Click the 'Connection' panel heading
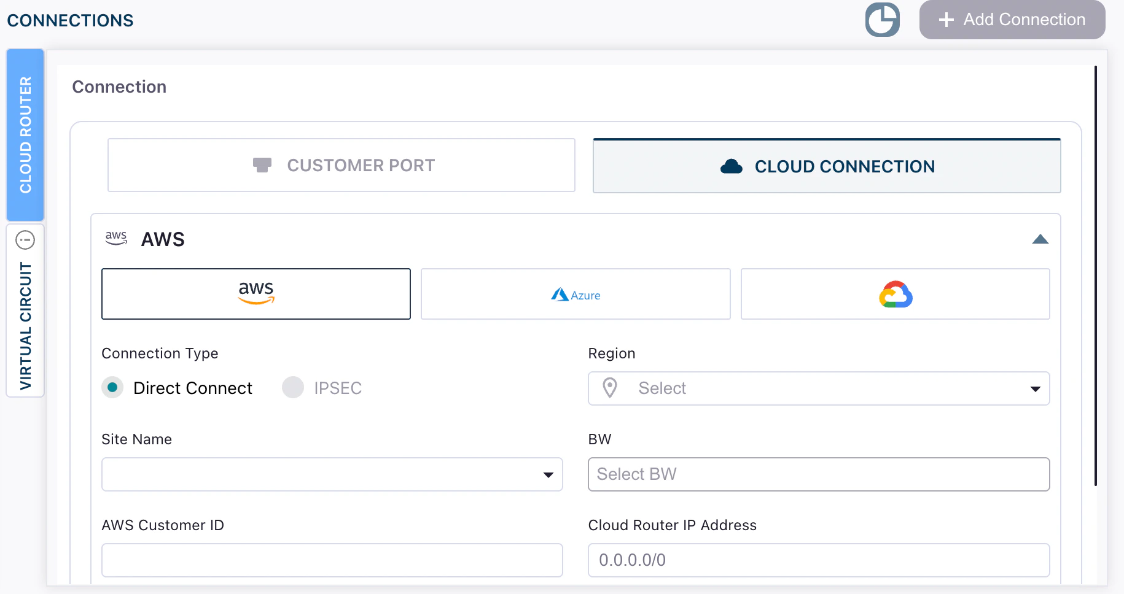This screenshot has width=1124, height=594. tap(119, 87)
